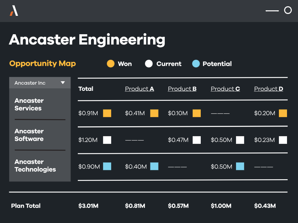Image resolution: width=298 pixels, height=223 pixels.
Task: Click the orange-and-white A logo icon
Action: click(14, 11)
